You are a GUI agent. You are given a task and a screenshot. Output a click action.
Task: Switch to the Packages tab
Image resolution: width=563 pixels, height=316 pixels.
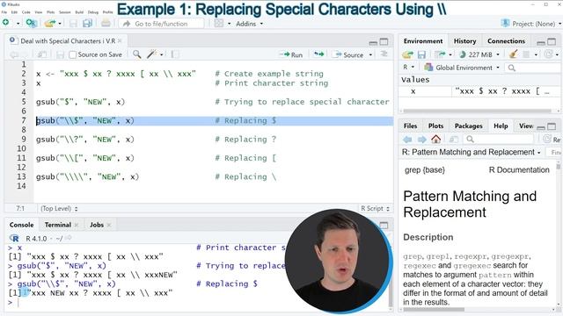tap(468, 126)
